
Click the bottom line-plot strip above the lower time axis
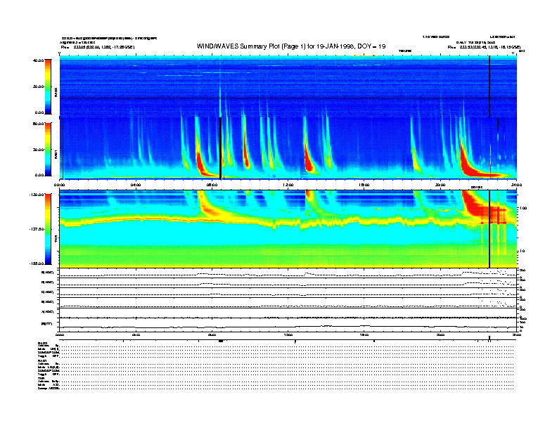(288, 325)
